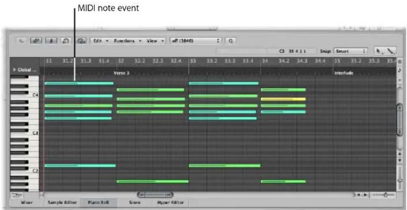Viewport: 407px width, 210px height.
Task: Click bar 35 in the ruler
Action: 337,61
